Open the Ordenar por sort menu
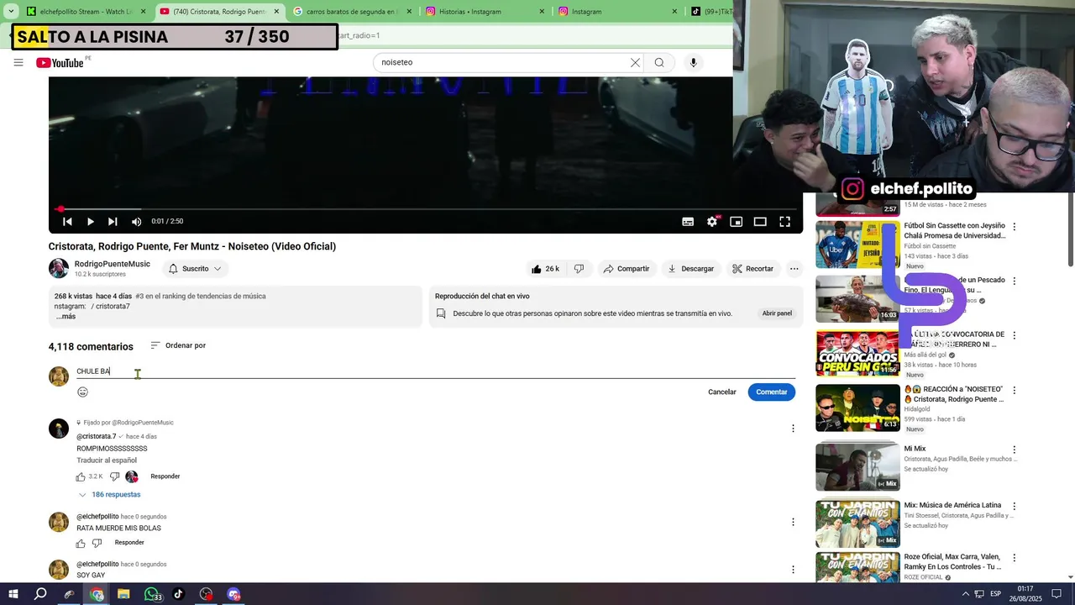The height and width of the screenshot is (605, 1075). pyautogui.click(x=178, y=345)
